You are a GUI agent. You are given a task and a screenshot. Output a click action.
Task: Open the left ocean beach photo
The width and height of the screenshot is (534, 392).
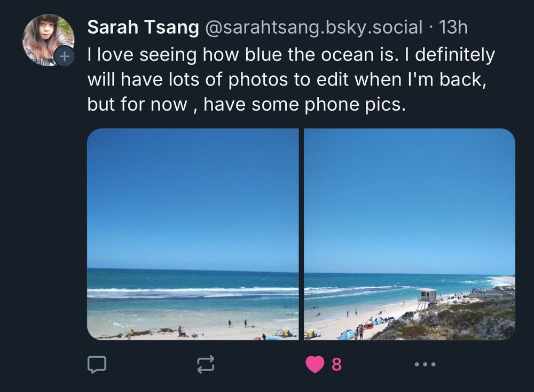[x=193, y=214]
